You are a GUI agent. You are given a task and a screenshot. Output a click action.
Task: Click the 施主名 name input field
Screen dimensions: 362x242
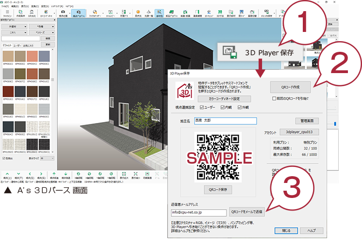[x=225, y=121]
